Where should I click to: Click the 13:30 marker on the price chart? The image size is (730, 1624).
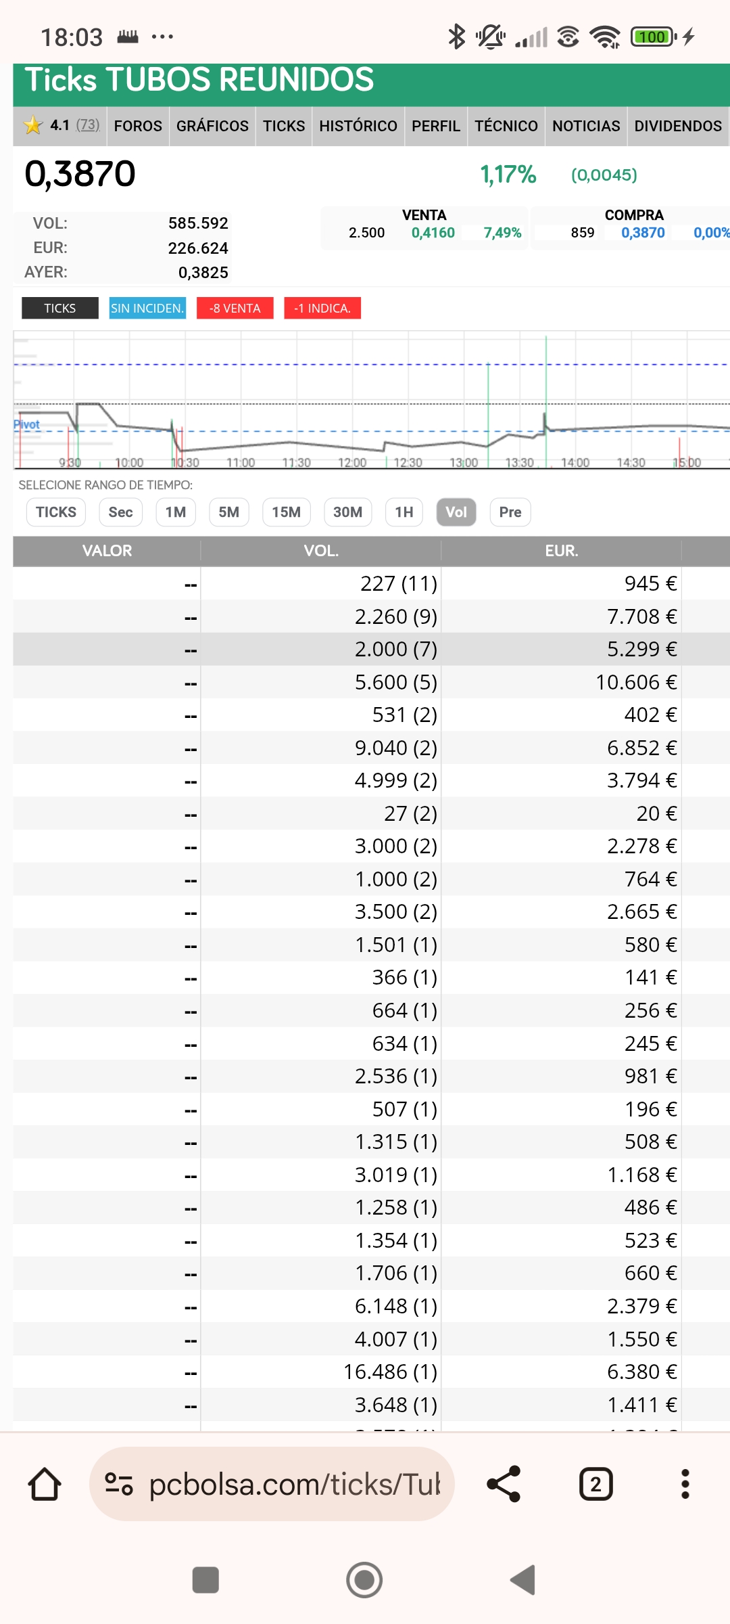click(x=519, y=463)
